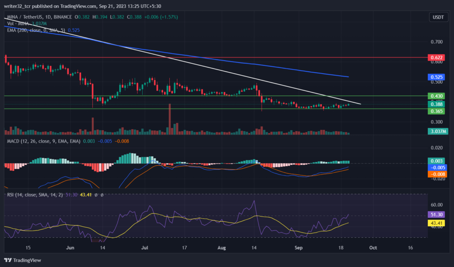
Task: Click the MACD 0.020 axis tick
Action: pyautogui.click(x=437, y=148)
